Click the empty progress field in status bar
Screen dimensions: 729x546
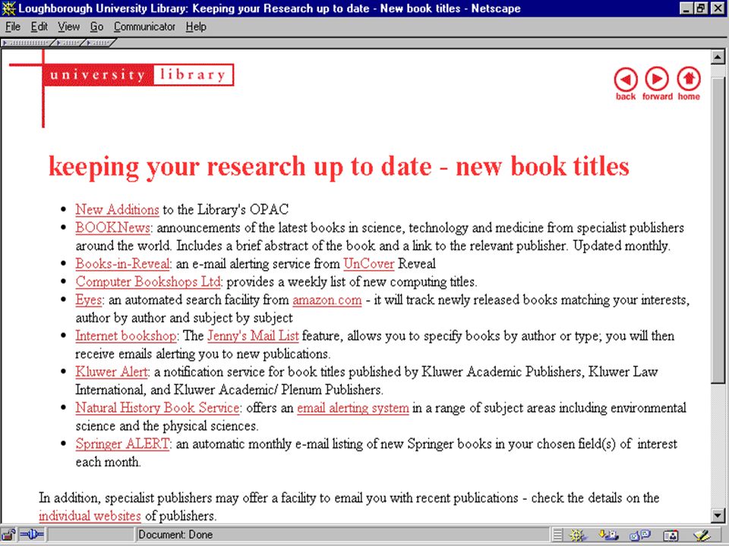(90, 535)
